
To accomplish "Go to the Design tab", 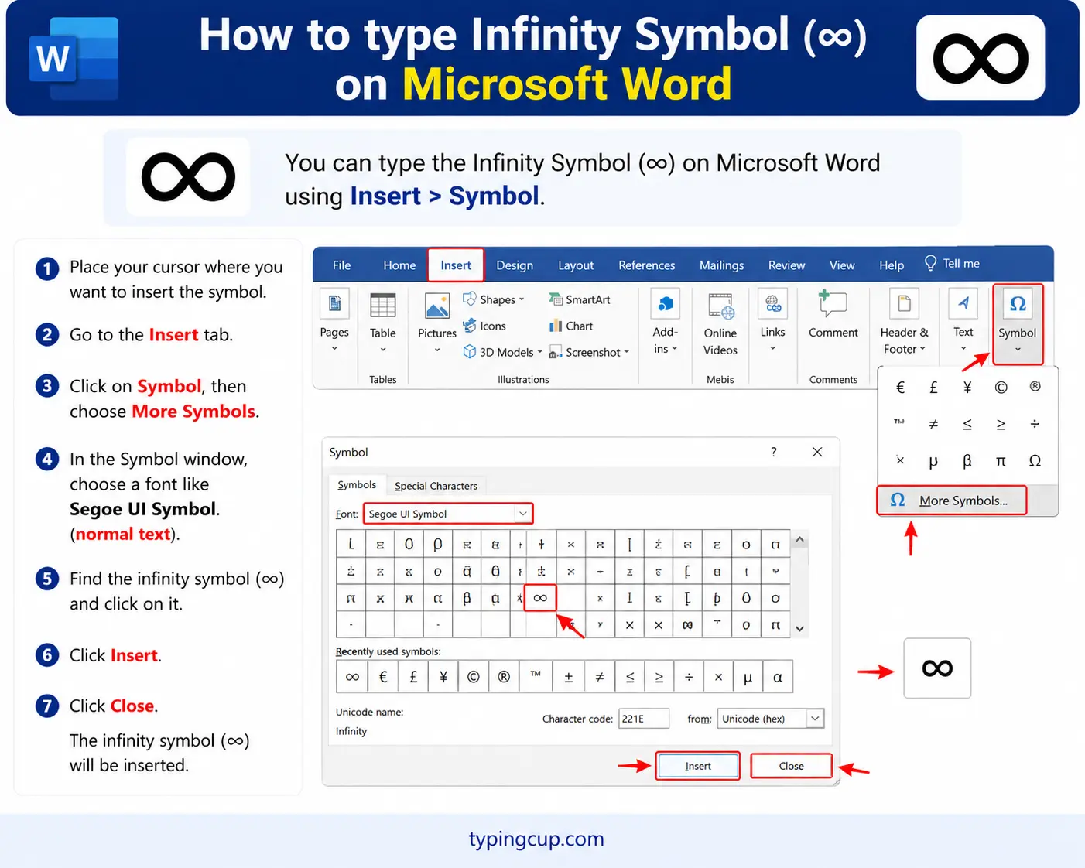I will tap(515, 265).
